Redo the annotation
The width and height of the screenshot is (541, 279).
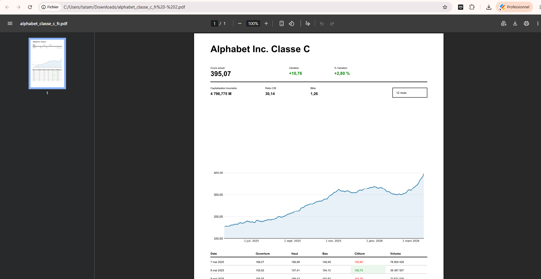click(332, 23)
